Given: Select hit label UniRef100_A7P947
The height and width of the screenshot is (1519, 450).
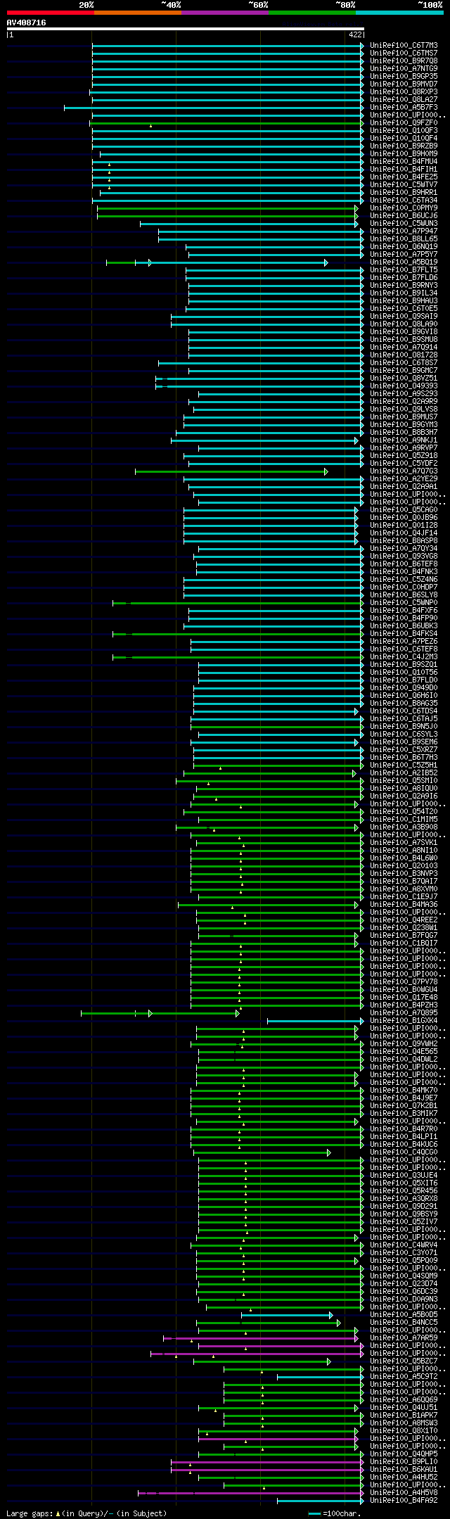Looking at the screenshot, I should click(404, 231).
